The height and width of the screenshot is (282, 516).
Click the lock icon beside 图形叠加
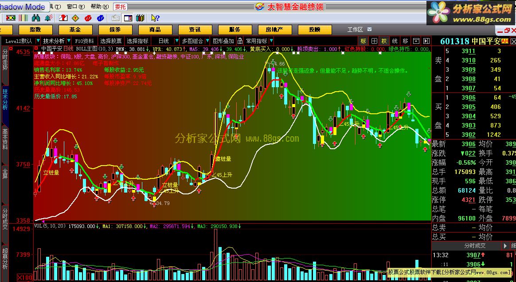click(240, 41)
